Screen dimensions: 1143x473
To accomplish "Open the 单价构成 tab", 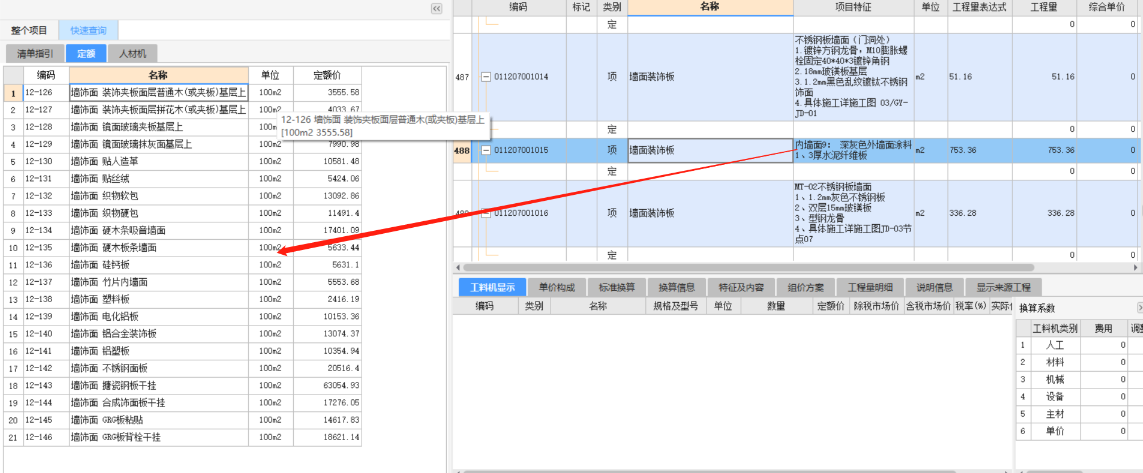I will [557, 287].
